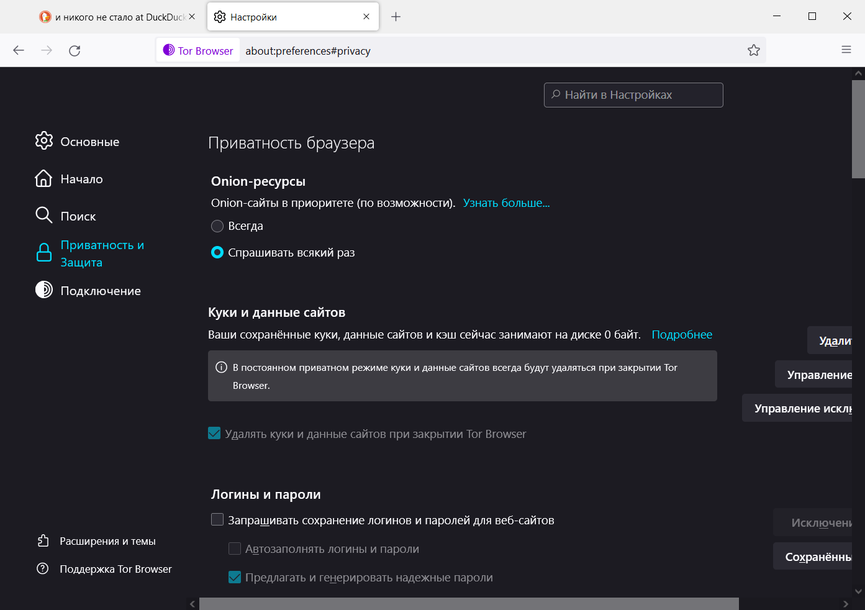This screenshot has height=610, width=865.
Task: Open a new tab with the plus icon
Action: click(396, 17)
